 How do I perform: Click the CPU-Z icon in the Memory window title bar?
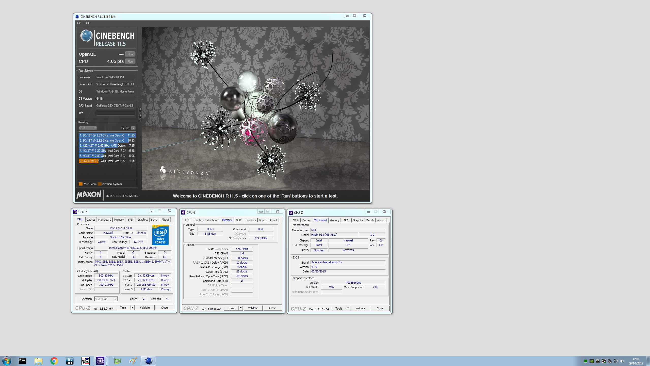183,212
